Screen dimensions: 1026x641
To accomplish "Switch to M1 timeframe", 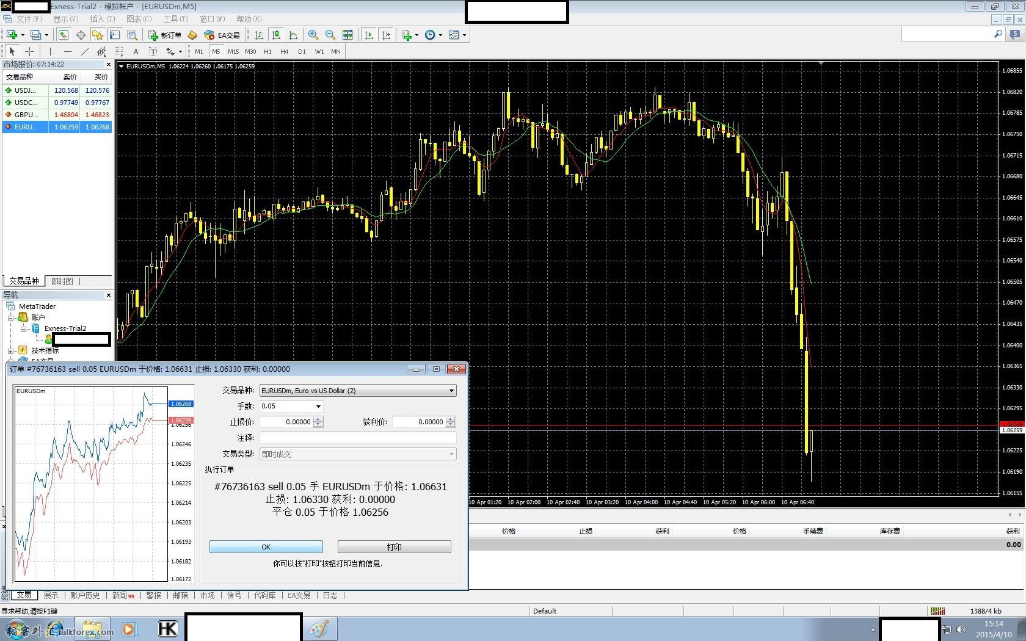I will [x=199, y=51].
